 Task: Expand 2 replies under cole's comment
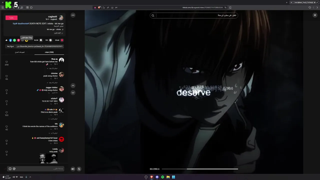53,119
